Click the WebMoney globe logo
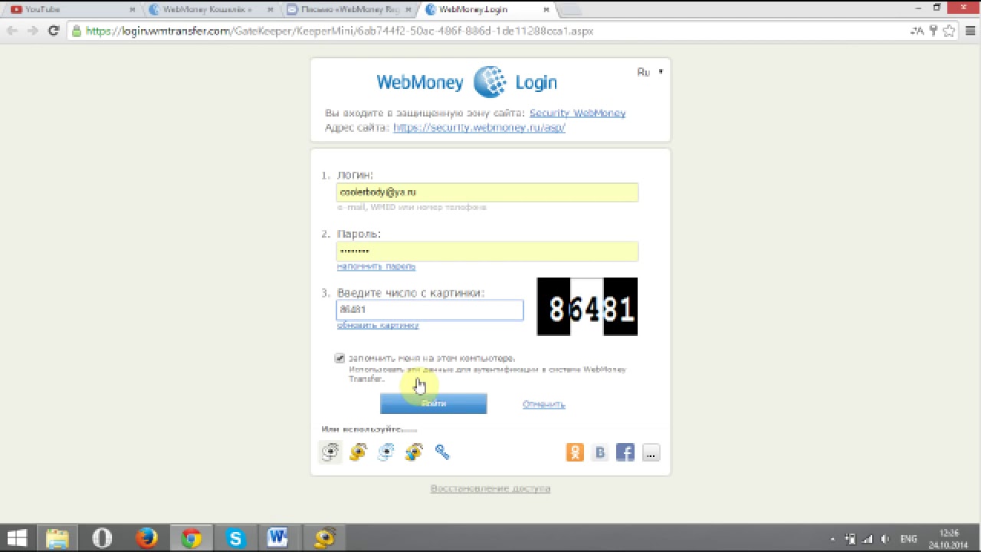The image size is (981, 552). [x=490, y=82]
